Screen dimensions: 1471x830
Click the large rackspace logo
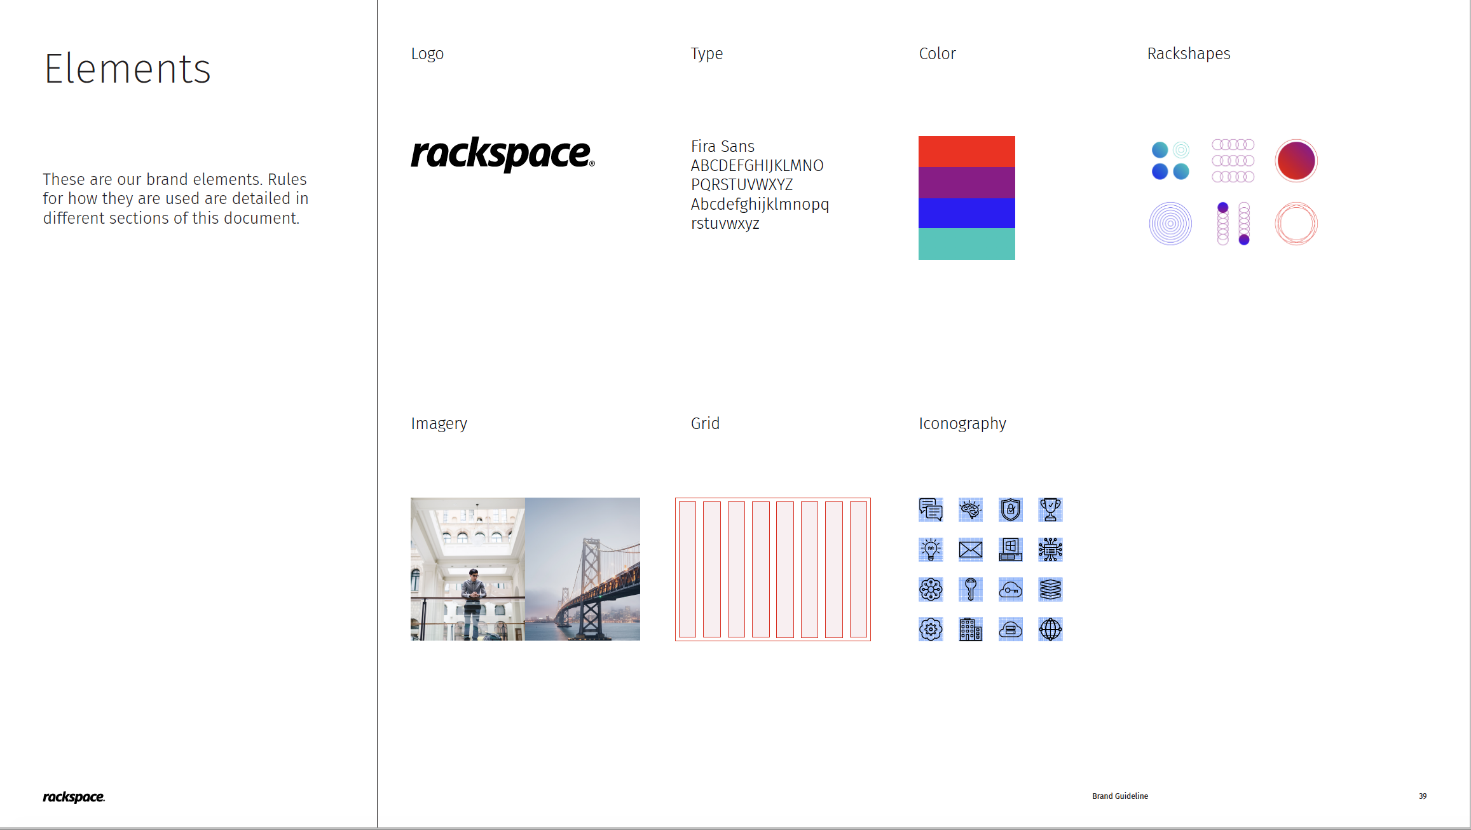coord(503,154)
